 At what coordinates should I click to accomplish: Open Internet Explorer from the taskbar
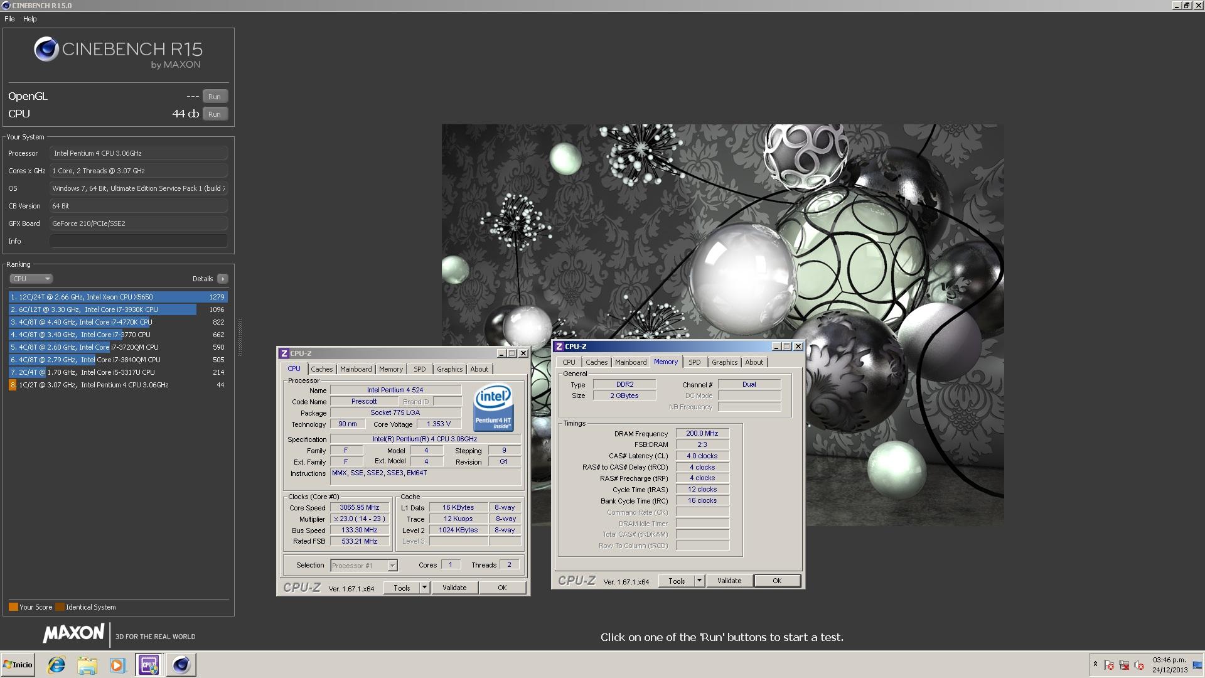point(56,665)
